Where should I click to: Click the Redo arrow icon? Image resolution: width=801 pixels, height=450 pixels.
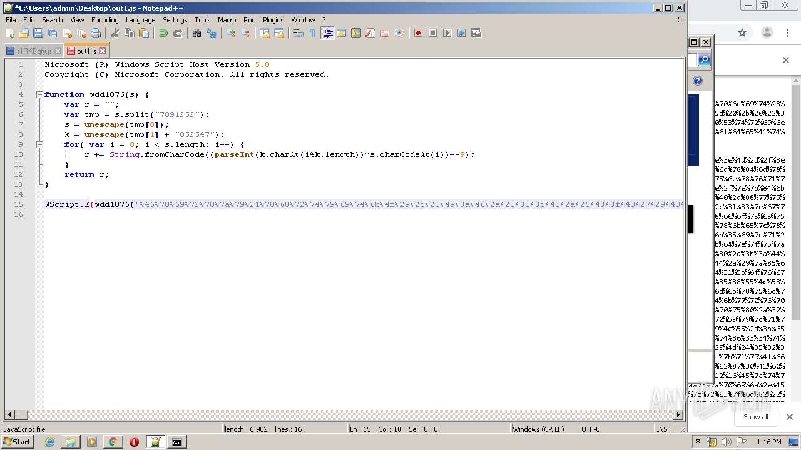click(178, 33)
